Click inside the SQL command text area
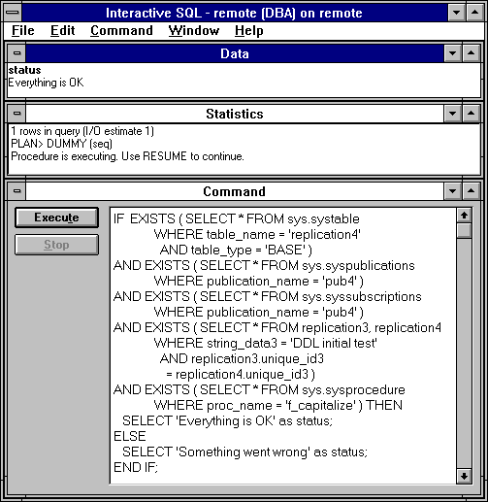488x502 pixels. pyautogui.click(x=283, y=346)
